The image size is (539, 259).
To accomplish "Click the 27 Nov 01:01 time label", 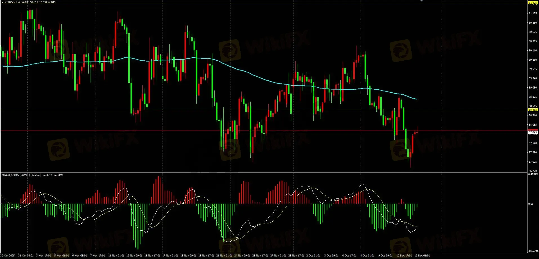I will (278, 256).
